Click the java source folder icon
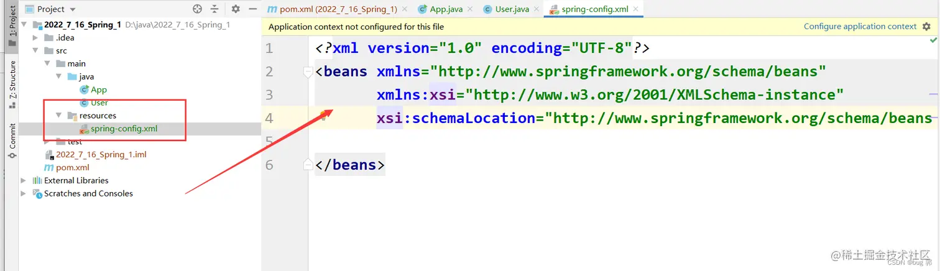 tap(71, 76)
